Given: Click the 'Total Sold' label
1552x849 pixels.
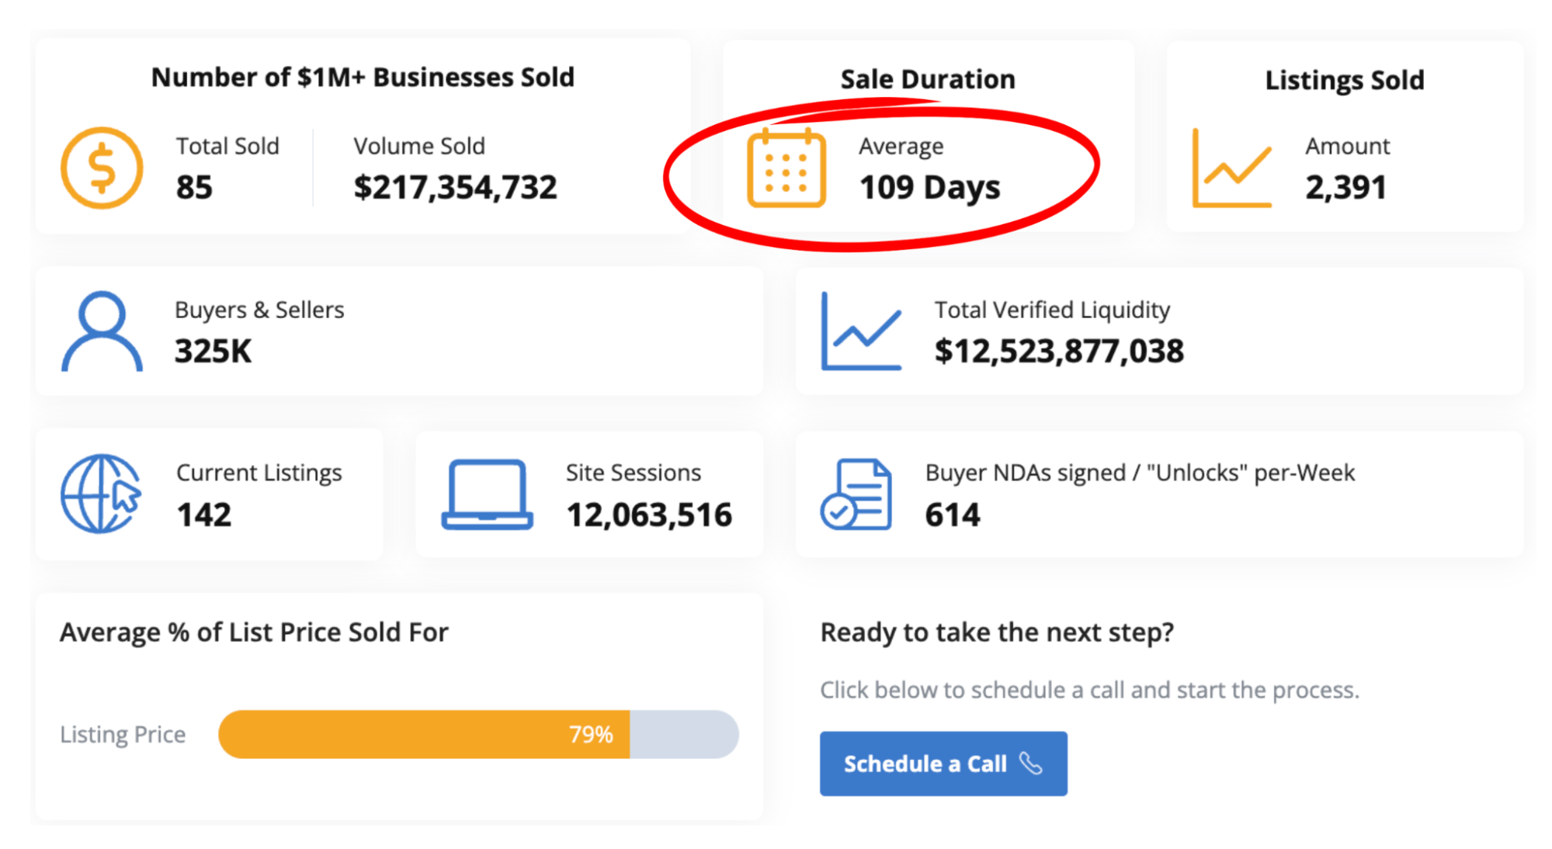Looking at the screenshot, I should pyautogui.click(x=227, y=146).
